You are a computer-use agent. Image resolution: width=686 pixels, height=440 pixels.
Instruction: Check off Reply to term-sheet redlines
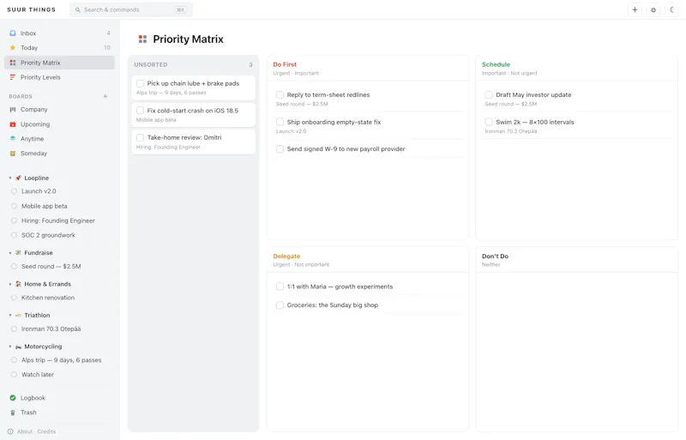pos(280,95)
